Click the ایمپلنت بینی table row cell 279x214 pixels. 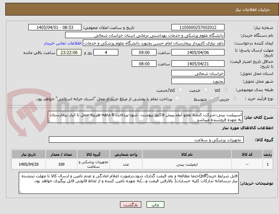pos(187,164)
